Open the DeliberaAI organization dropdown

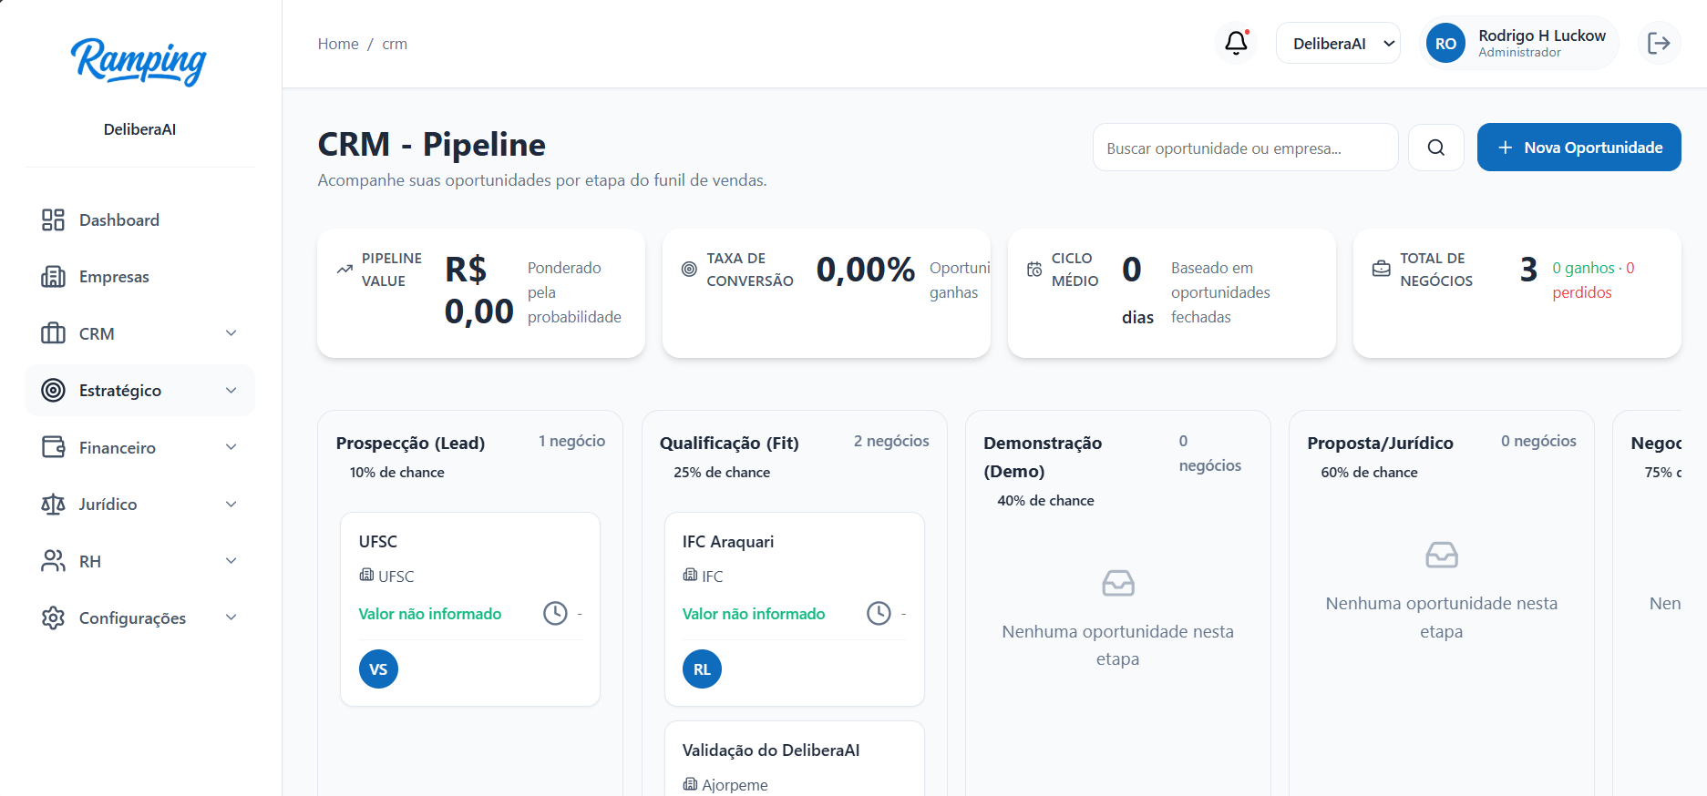tap(1338, 43)
